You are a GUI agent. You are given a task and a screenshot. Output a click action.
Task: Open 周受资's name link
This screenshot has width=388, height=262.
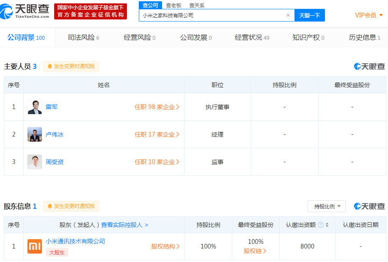[55, 162]
